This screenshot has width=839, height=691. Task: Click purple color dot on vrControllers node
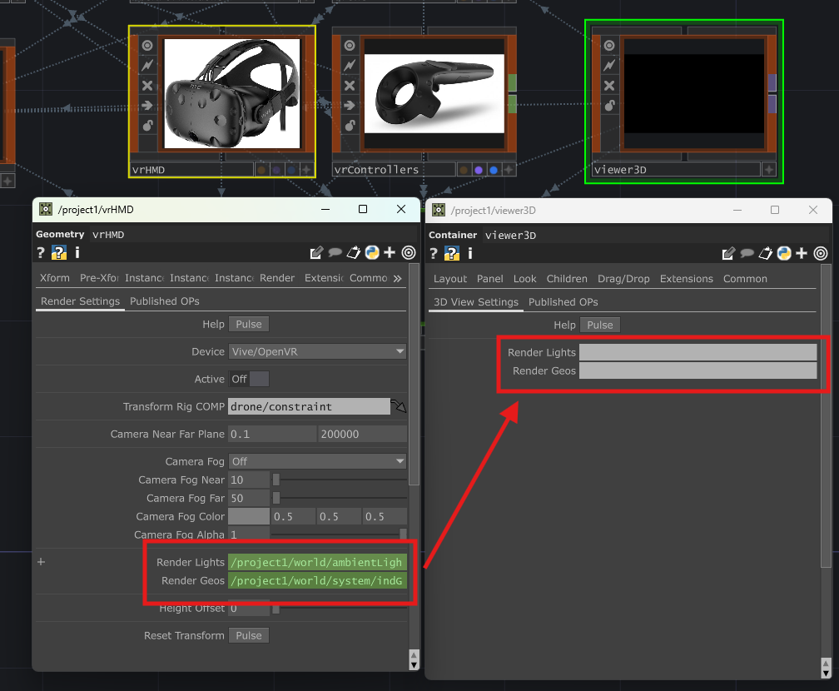[x=479, y=170]
